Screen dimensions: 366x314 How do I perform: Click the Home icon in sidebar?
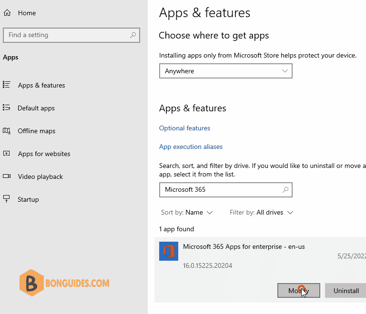[7, 12]
